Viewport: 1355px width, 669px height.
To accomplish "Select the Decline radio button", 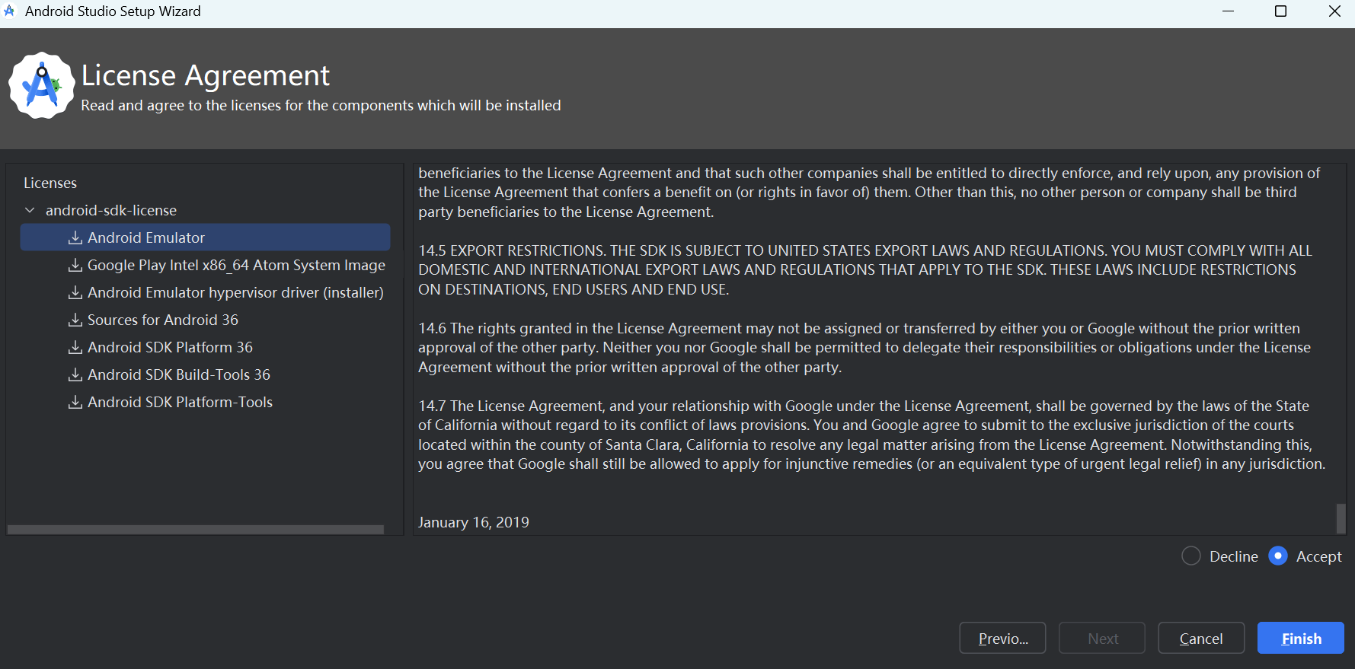I will (x=1191, y=556).
